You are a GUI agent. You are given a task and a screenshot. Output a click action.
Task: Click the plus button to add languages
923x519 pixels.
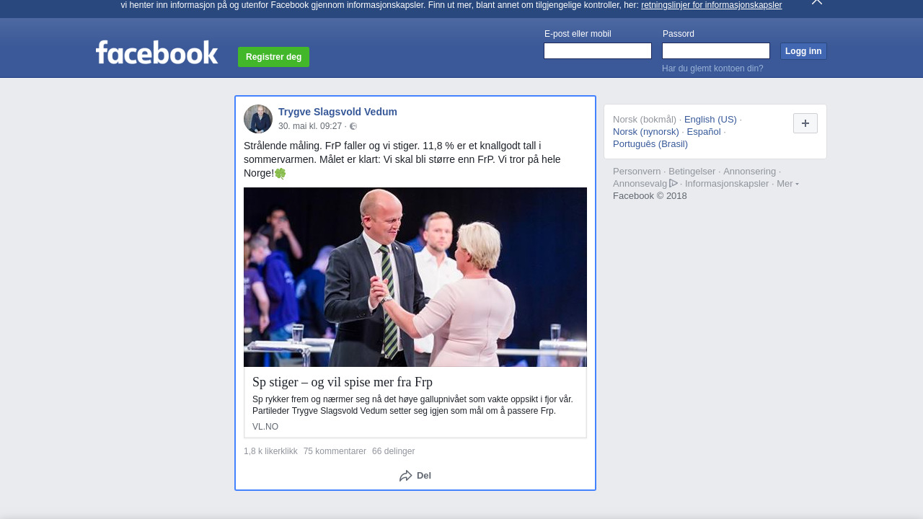pos(805,123)
